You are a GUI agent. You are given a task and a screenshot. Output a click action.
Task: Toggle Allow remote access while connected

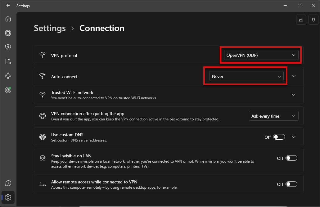pyautogui.click(x=291, y=184)
